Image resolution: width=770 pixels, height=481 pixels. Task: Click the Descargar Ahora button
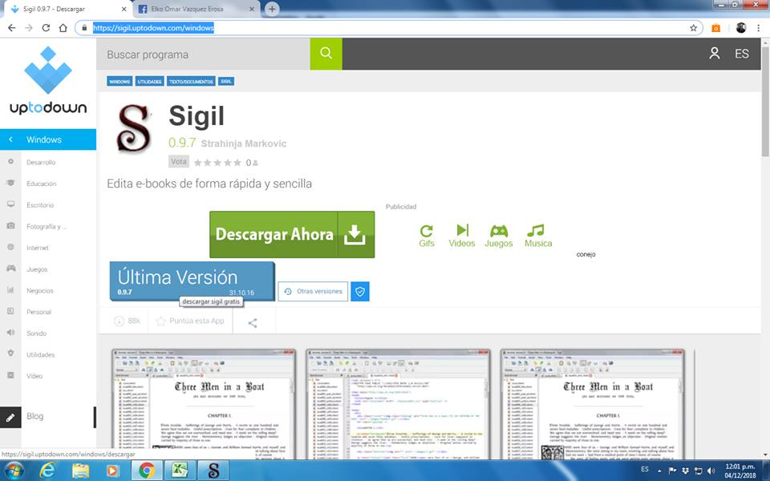pyautogui.click(x=292, y=235)
